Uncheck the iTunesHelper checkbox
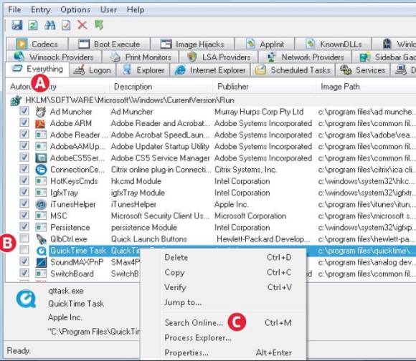The width and height of the screenshot is (416, 361). (24, 203)
